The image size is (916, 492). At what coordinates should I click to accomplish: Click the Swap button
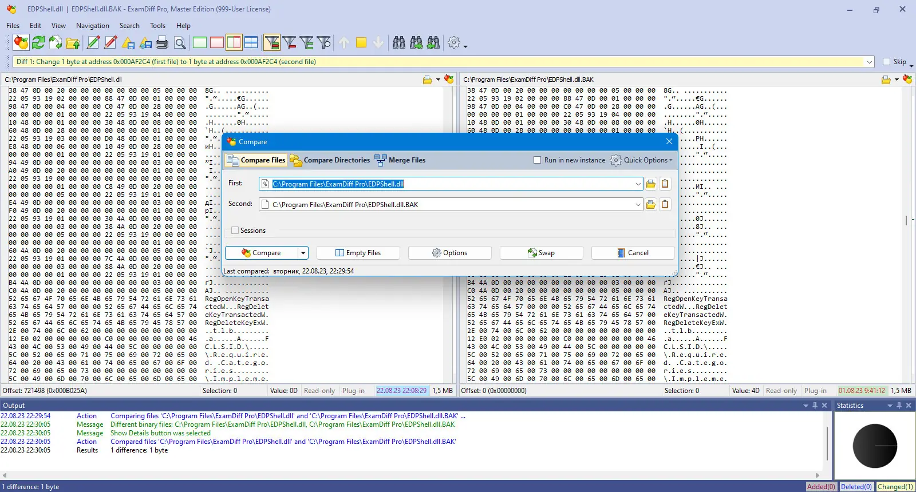(542, 253)
